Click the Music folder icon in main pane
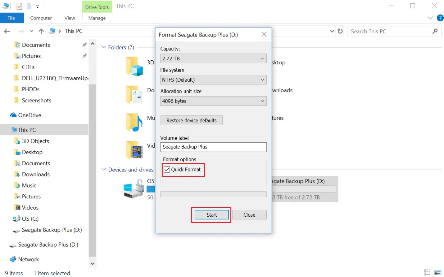444x277 pixels. [134, 122]
